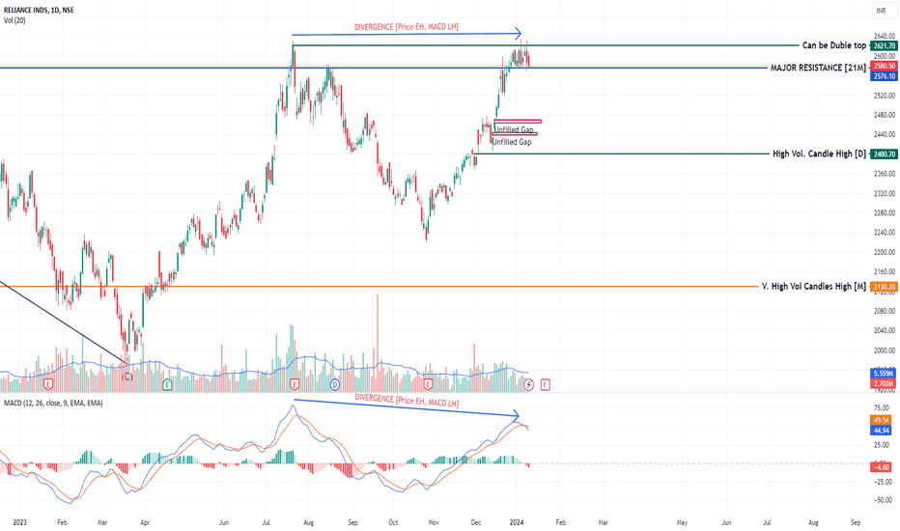Select the 'Can be Duble top' annotation
The height and width of the screenshot is (531, 900).
[x=834, y=45]
